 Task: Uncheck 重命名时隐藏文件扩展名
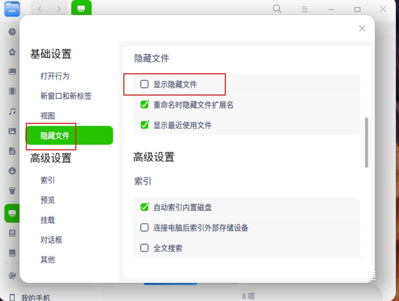(144, 104)
